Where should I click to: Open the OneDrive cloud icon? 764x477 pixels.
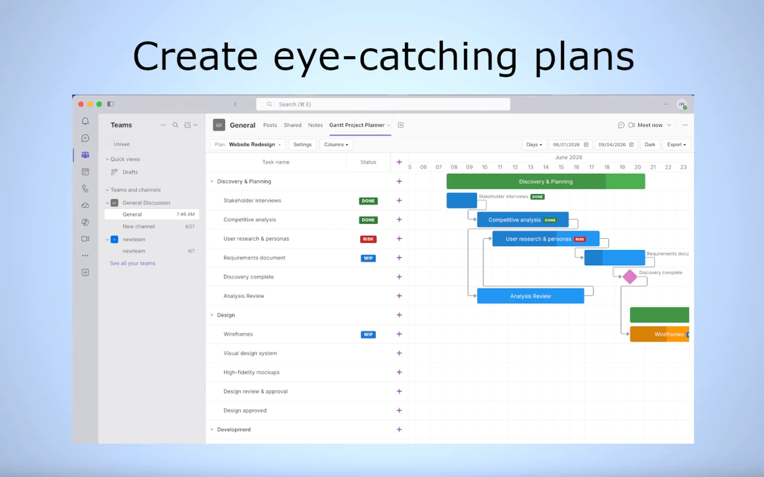point(85,205)
